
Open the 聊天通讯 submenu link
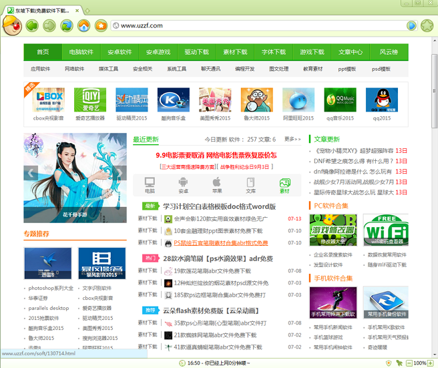point(210,69)
